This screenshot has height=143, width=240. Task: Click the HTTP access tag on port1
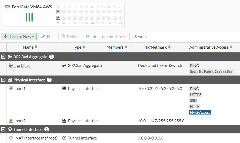tap(195, 106)
